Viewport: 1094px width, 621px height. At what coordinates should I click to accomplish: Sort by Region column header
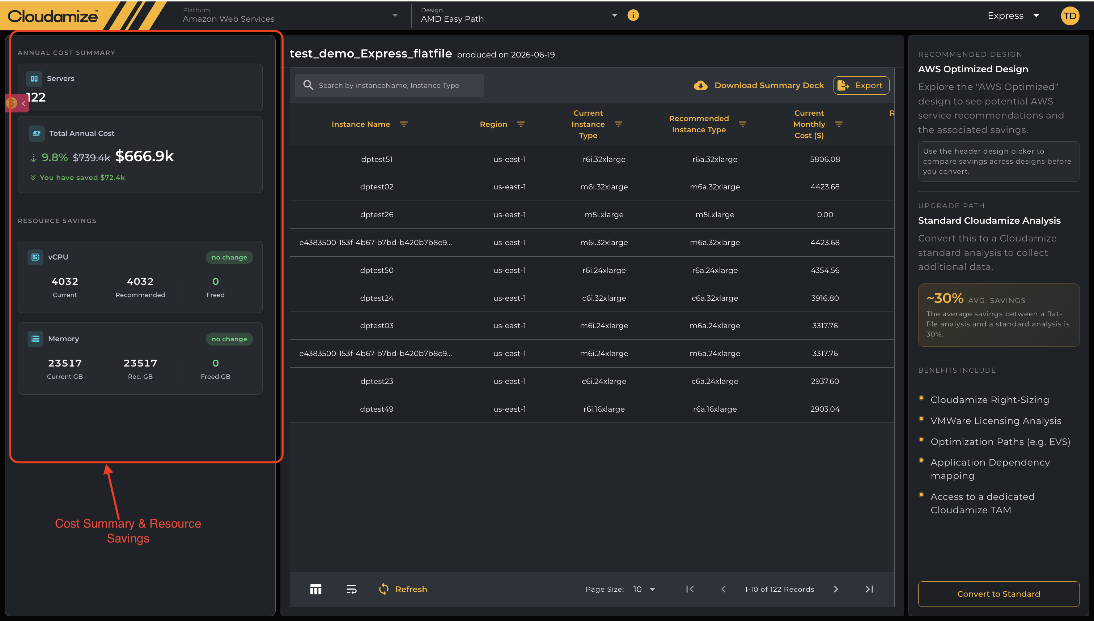(493, 124)
